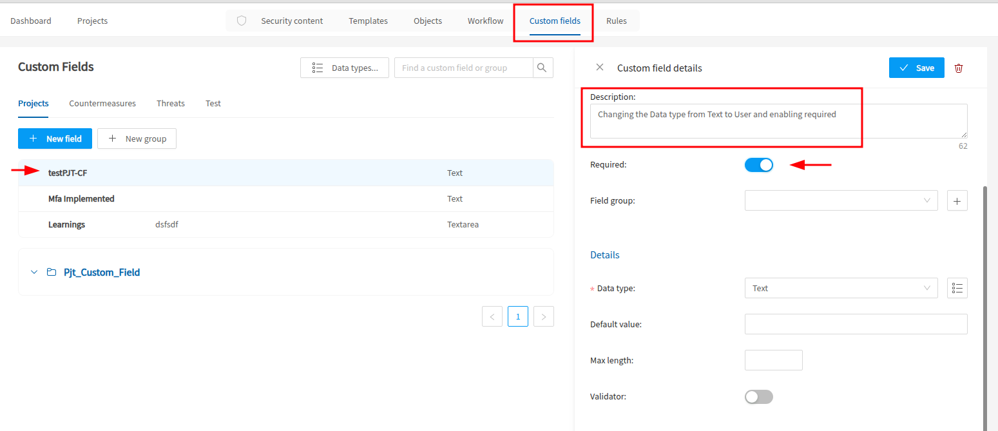Select the Mfa Implemented field row
Image resolution: width=998 pixels, height=431 pixels.
(x=286, y=199)
